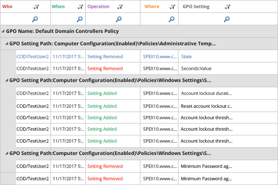Select red Setting Removed in Seconds:Value row
This screenshot has height=185, width=278.
pos(105,69)
